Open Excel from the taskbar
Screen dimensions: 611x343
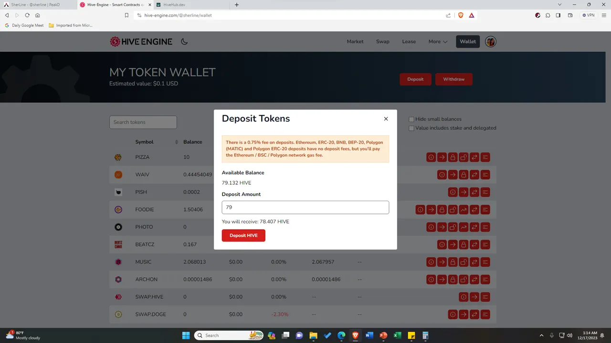pyautogui.click(x=397, y=335)
